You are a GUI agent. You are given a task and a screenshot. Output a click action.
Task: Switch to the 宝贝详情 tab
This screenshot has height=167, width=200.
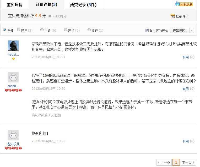14,5
